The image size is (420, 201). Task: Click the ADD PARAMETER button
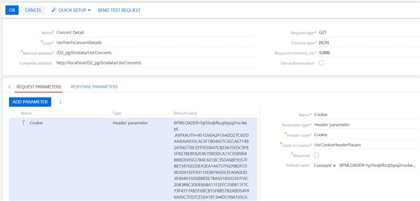(x=30, y=102)
